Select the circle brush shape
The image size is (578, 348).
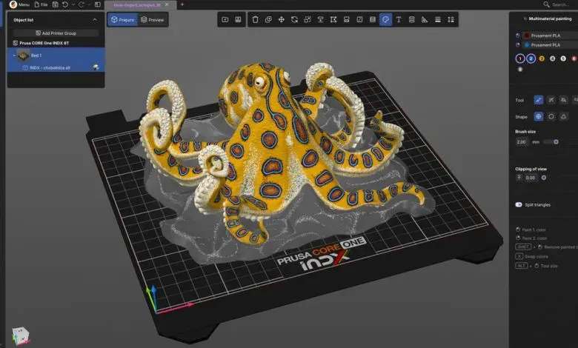tap(551, 116)
